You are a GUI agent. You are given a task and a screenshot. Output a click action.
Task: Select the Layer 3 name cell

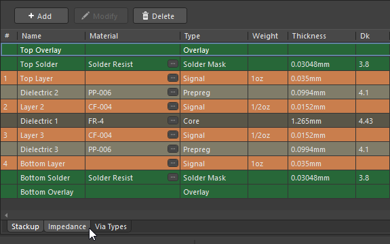(x=52, y=135)
